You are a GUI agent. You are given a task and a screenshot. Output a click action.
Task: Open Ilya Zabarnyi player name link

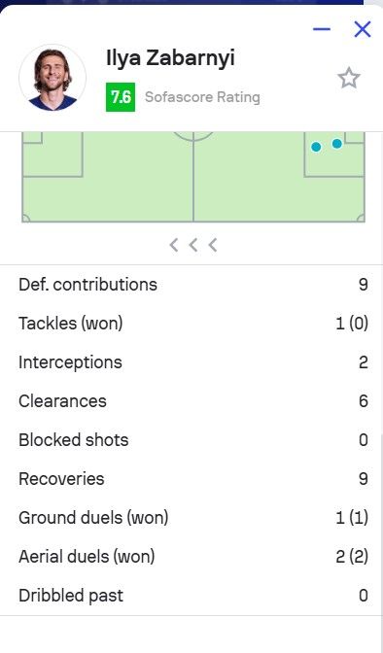[170, 58]
